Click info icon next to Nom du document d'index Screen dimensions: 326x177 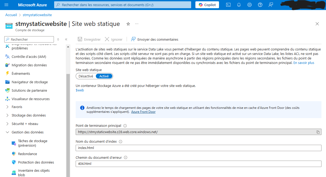[121, 142]
